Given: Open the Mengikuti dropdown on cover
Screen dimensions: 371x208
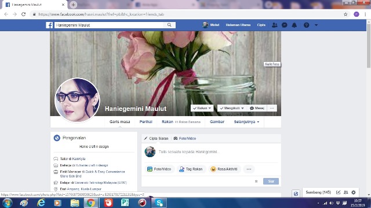Looking at the screenshot, I should coord(232,108).
